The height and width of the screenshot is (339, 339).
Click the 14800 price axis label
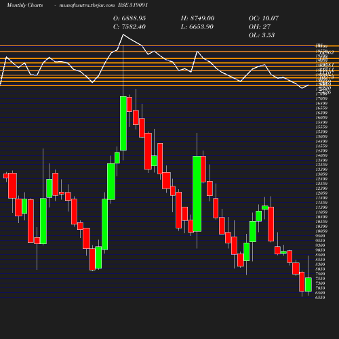pyautogui.click(x=321, y=141)
